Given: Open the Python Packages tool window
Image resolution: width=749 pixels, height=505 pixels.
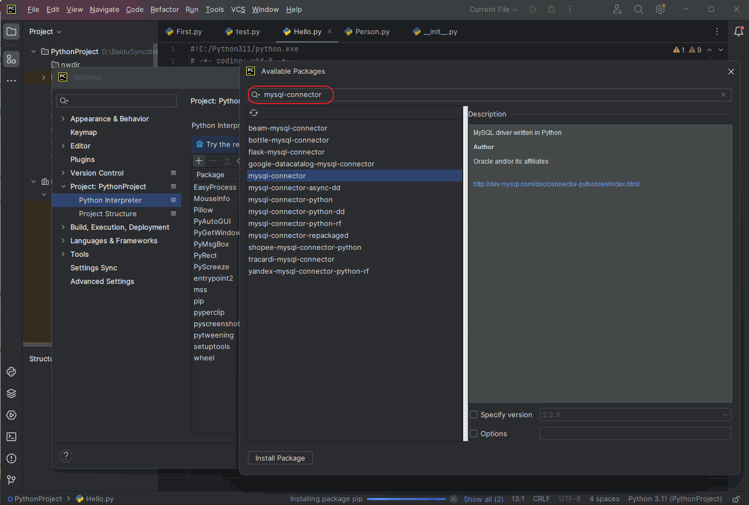Looking at the screenshot, I should (x=11, y=393).
